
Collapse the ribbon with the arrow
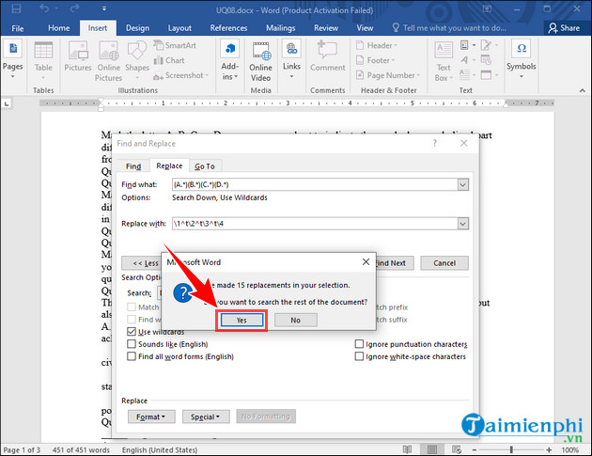tap(583, 90)
